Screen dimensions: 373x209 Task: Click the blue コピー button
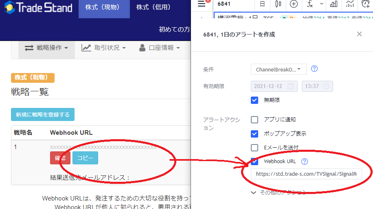click(85, 158)
